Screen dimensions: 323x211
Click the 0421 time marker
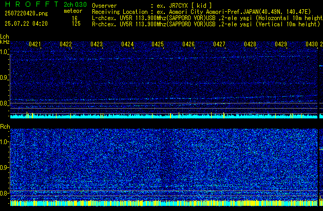(35, 44)
